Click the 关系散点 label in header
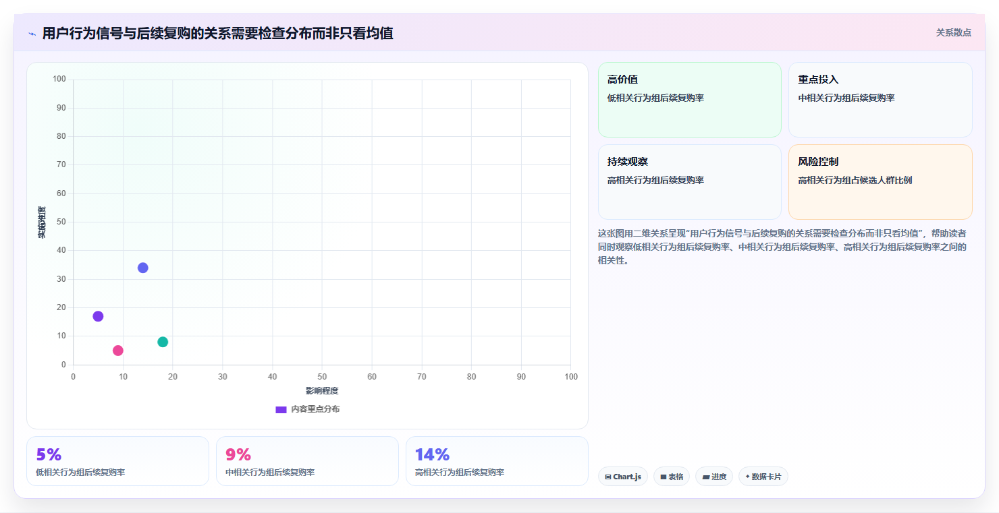Image resolution: width=999 pixels, height=513 pixels. (x=953, y=32)
